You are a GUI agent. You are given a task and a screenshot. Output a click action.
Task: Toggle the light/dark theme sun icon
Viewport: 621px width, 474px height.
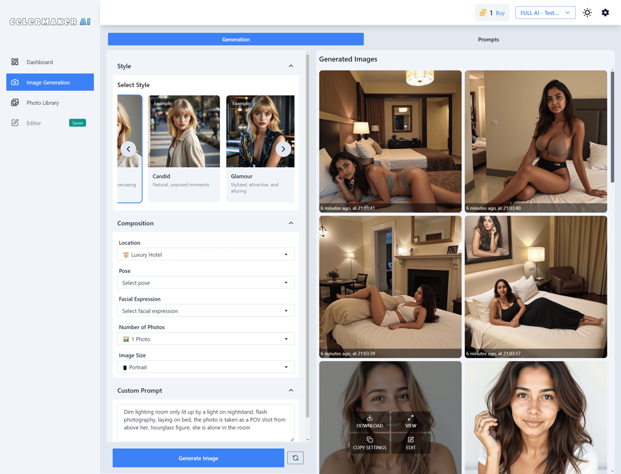[587, 12]
